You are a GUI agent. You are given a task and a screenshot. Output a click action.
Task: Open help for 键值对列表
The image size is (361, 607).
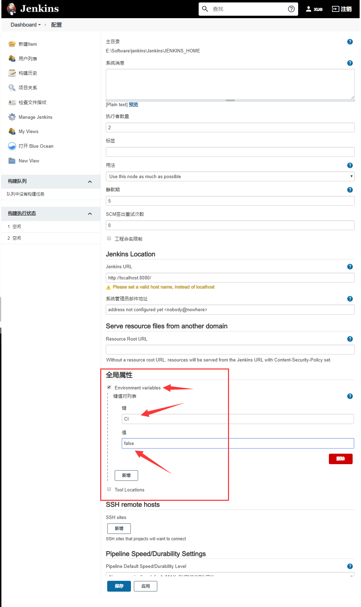pos(350,396)
